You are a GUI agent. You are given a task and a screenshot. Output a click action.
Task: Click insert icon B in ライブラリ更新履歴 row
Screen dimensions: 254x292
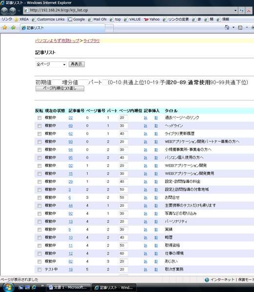[156, 134]
